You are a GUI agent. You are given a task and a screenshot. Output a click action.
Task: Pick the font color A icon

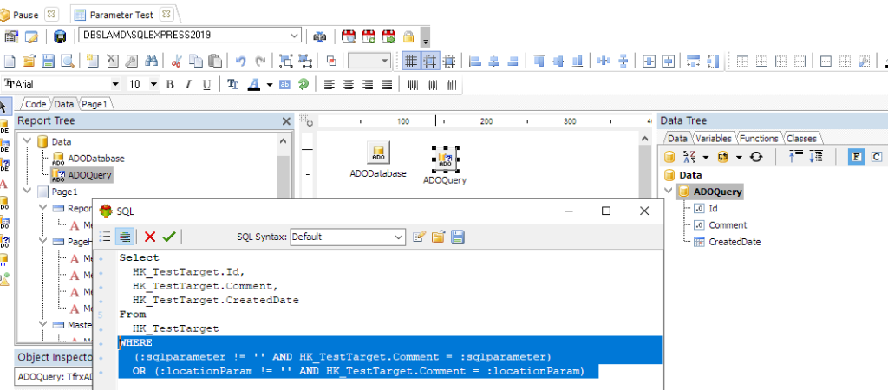tap(254, 85)
